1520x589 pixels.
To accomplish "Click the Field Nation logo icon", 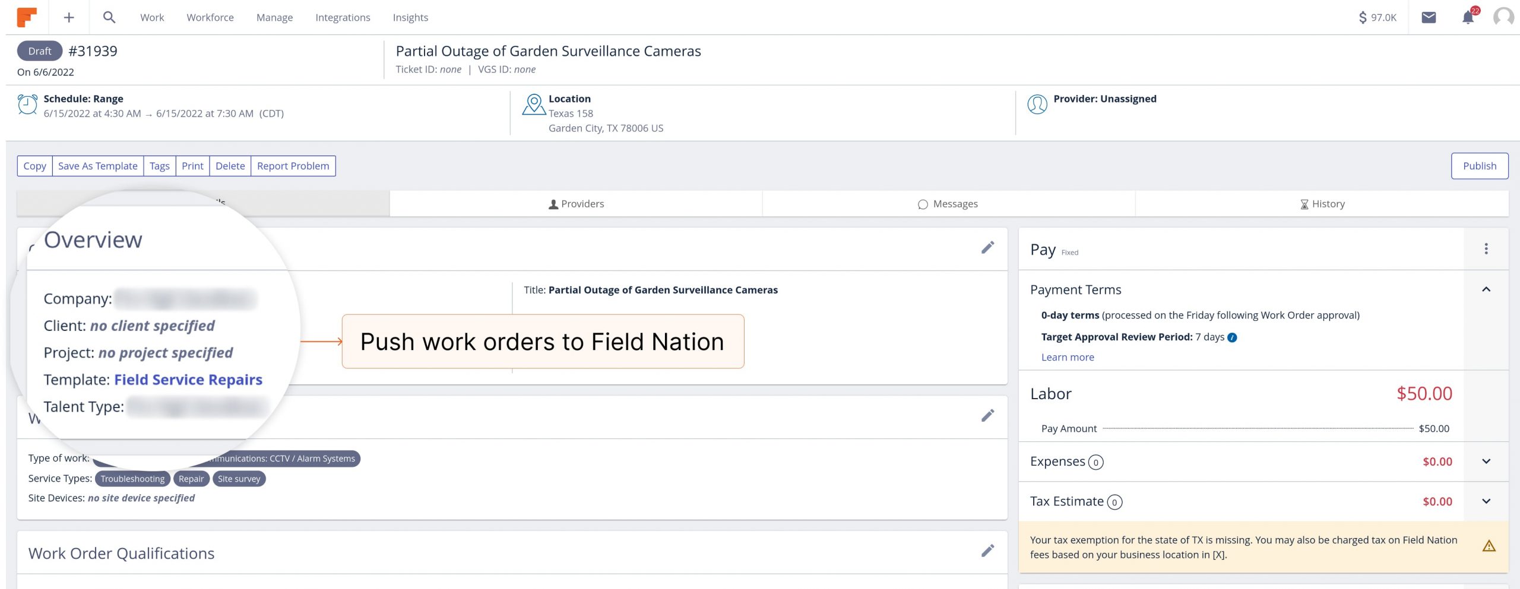I will [x=27, y=17].
